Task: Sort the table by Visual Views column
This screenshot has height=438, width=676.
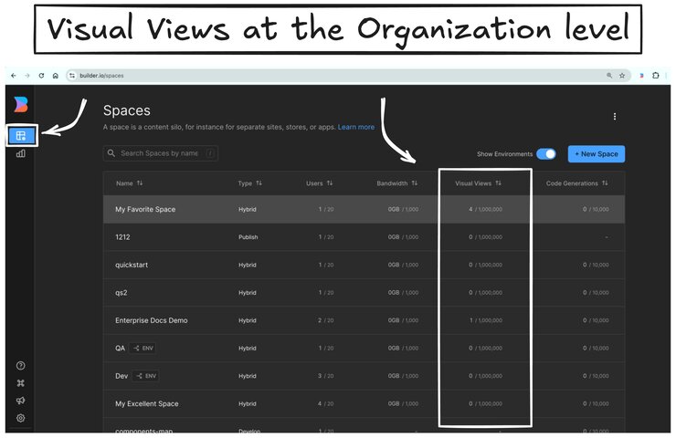Action: pyautogui.click(x=479, y=183)
